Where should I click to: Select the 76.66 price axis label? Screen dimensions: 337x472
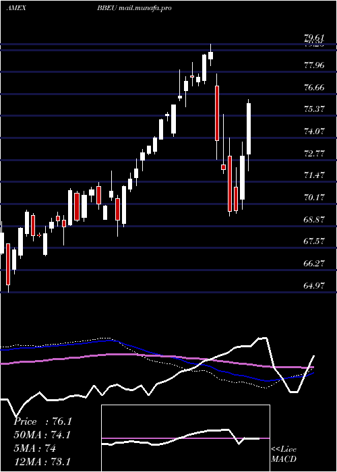[x=315, y=87]
